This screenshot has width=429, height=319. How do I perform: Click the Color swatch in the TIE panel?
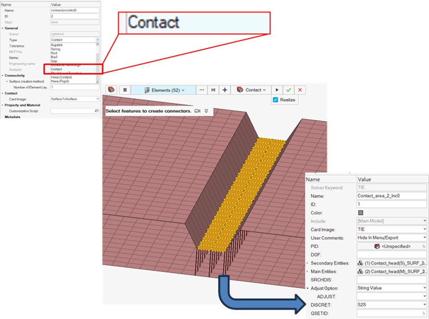point(360,212)
